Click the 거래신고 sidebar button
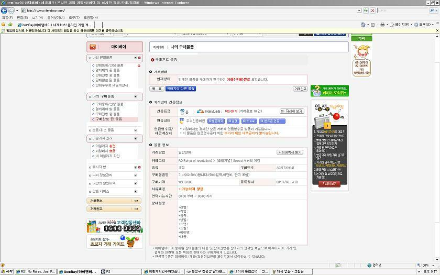 pos(114,209)
